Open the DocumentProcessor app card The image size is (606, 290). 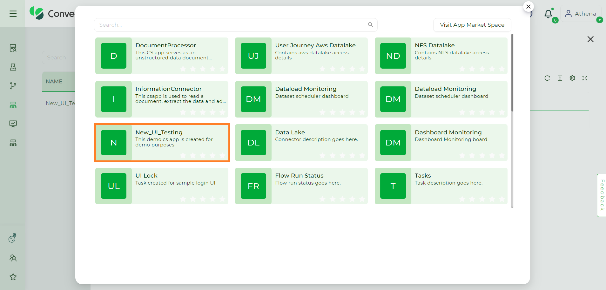(x=162, y=56)
